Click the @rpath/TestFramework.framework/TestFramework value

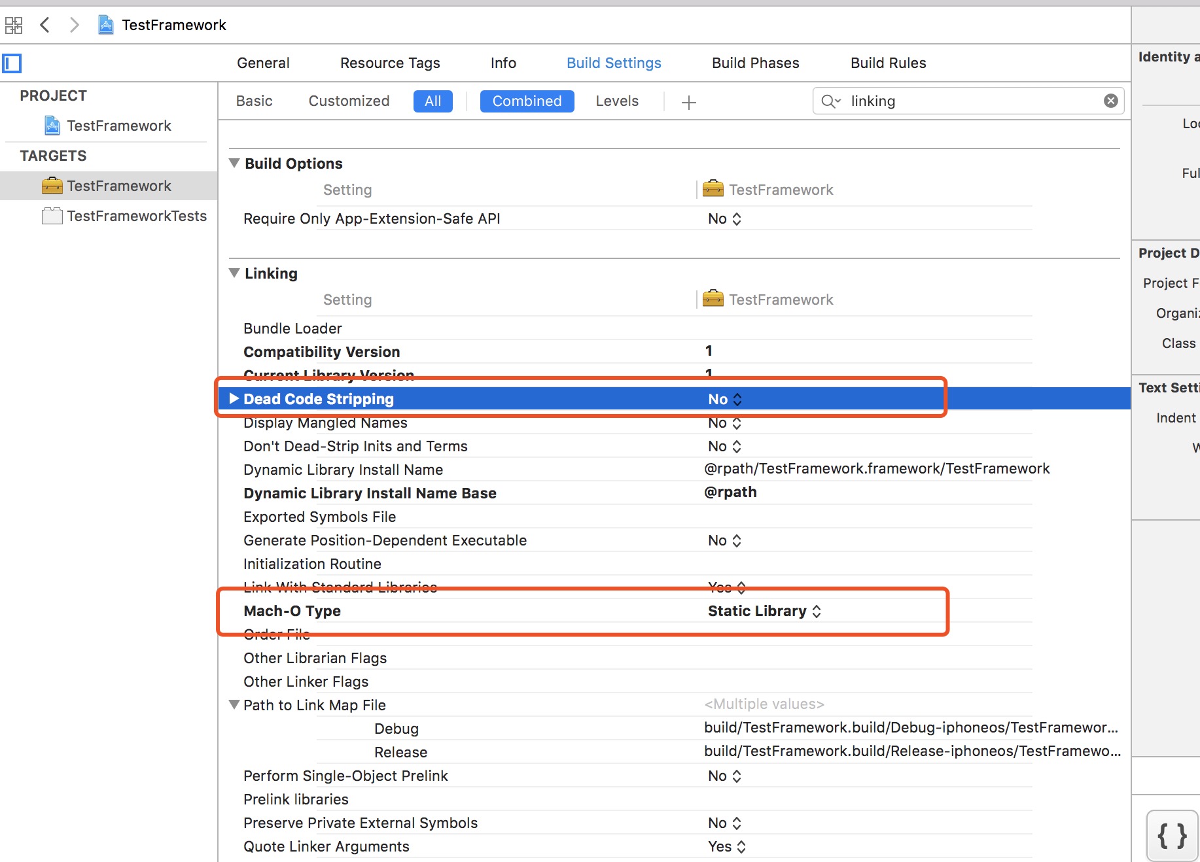click(x=877, y=468)
